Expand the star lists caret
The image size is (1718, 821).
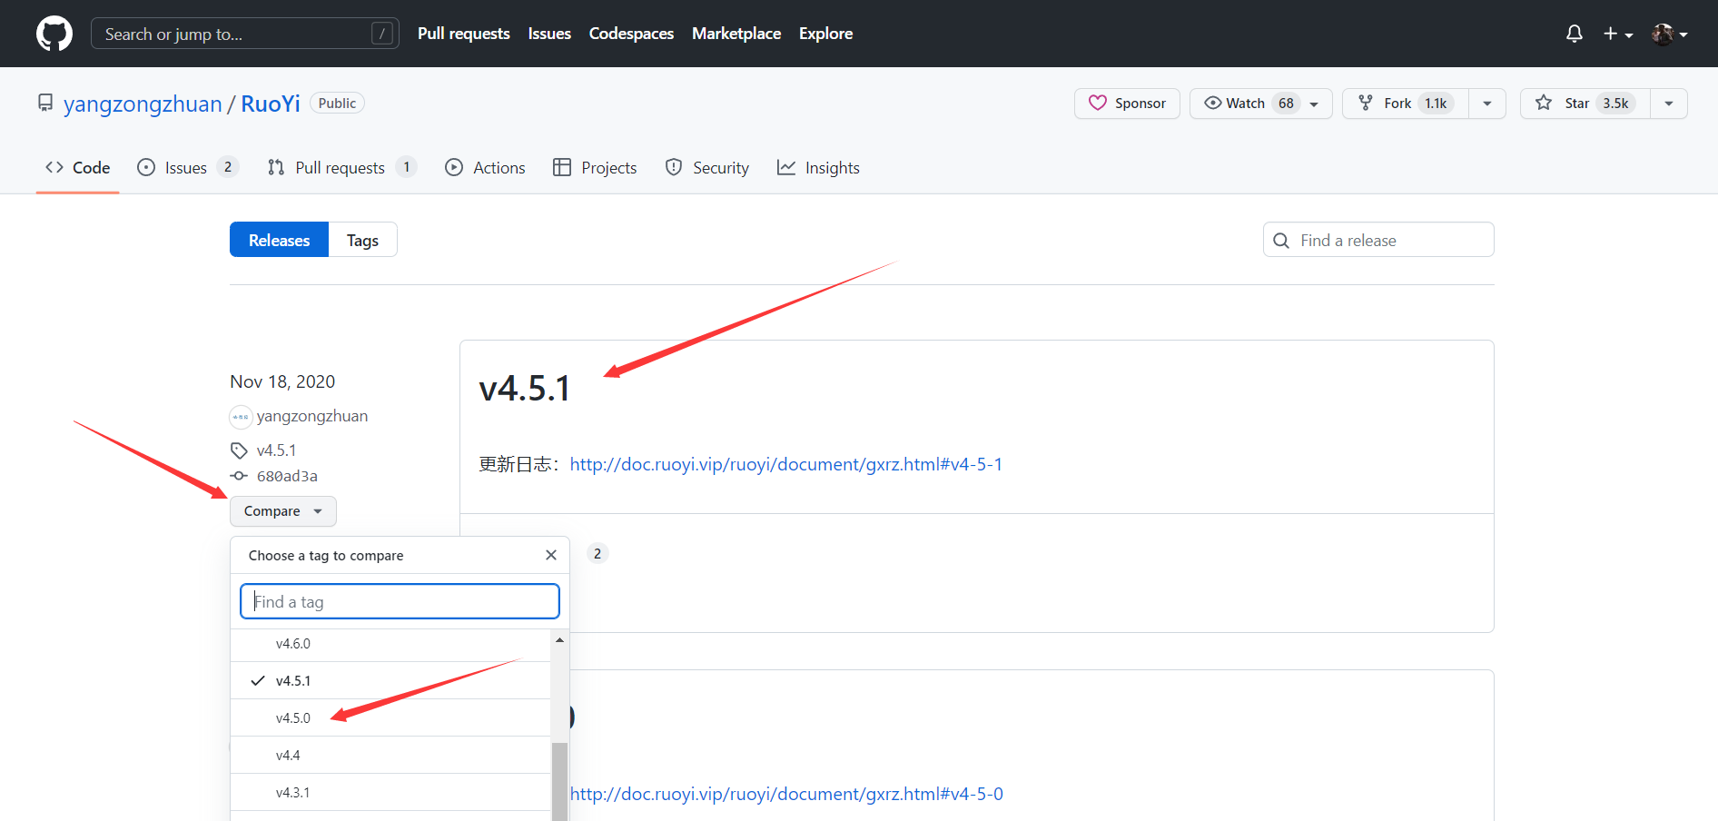pos(1669,104)
